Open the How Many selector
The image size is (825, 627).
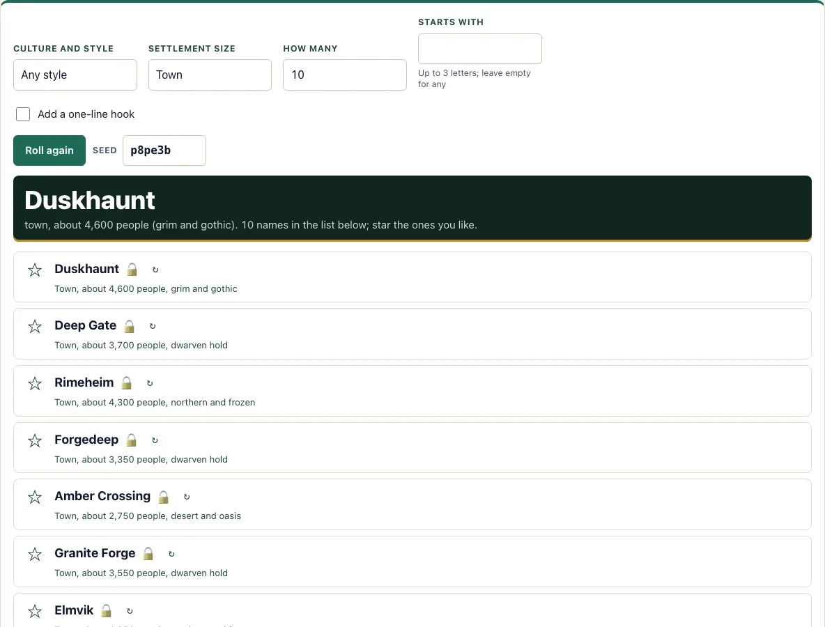tap(345, 75)
